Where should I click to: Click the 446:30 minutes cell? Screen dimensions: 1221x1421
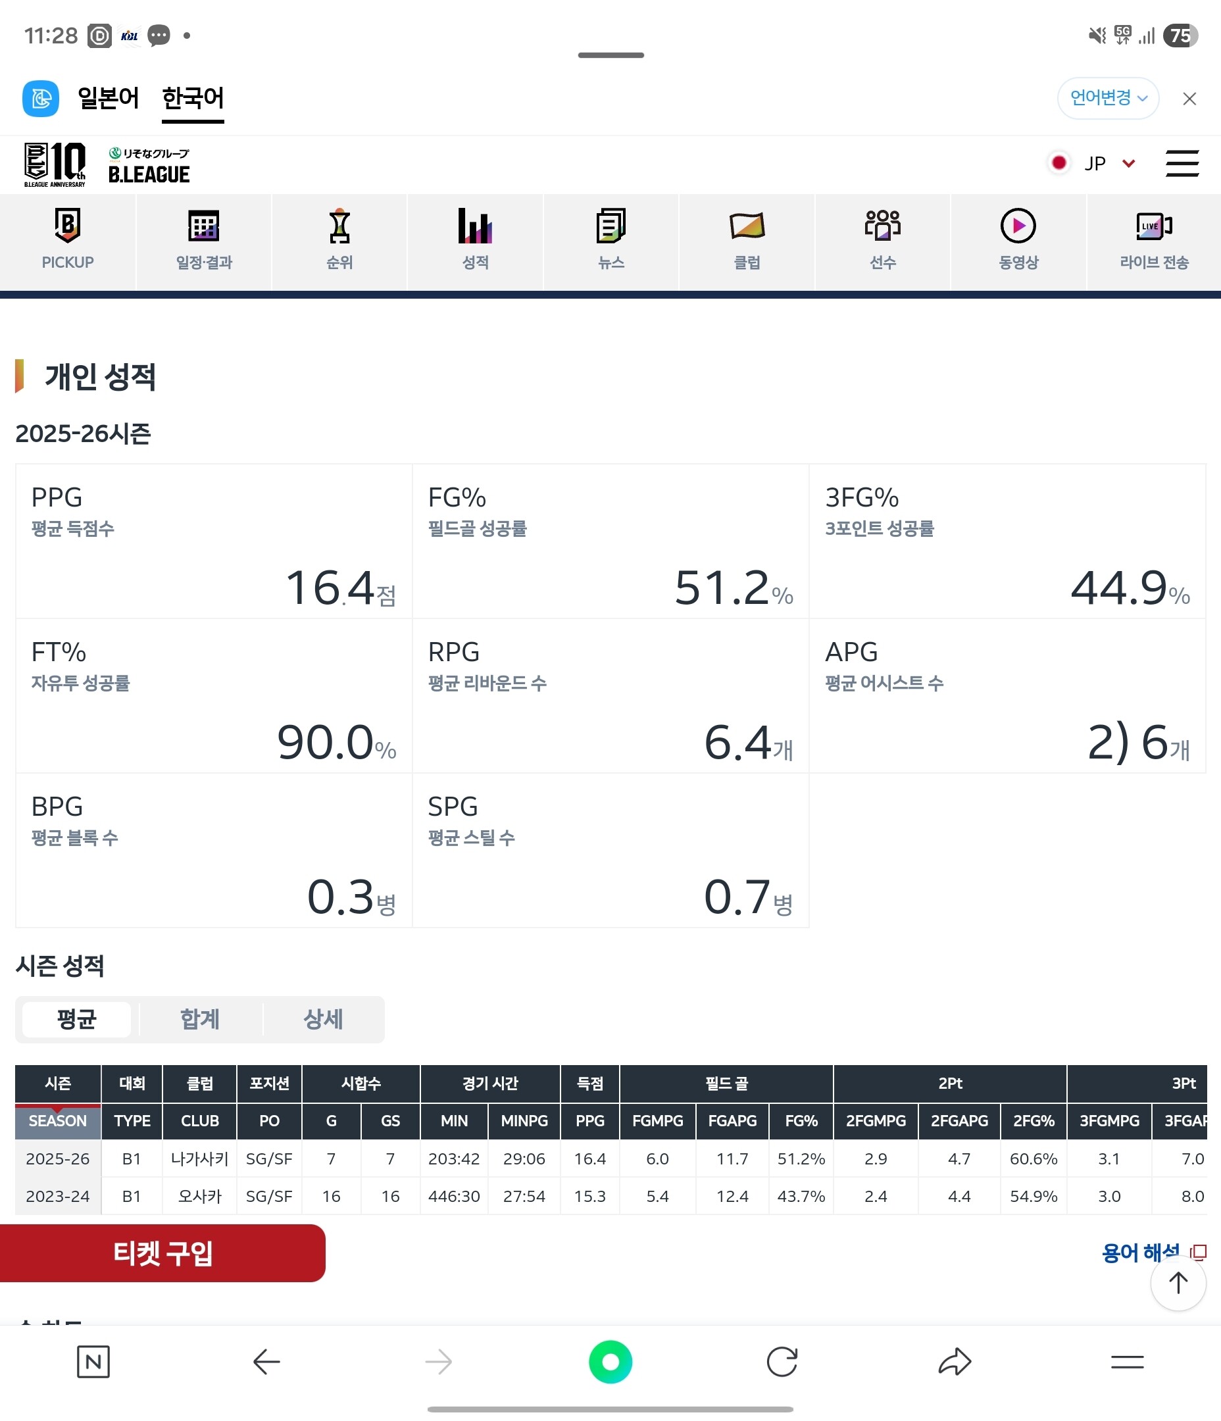point(454,1196)
